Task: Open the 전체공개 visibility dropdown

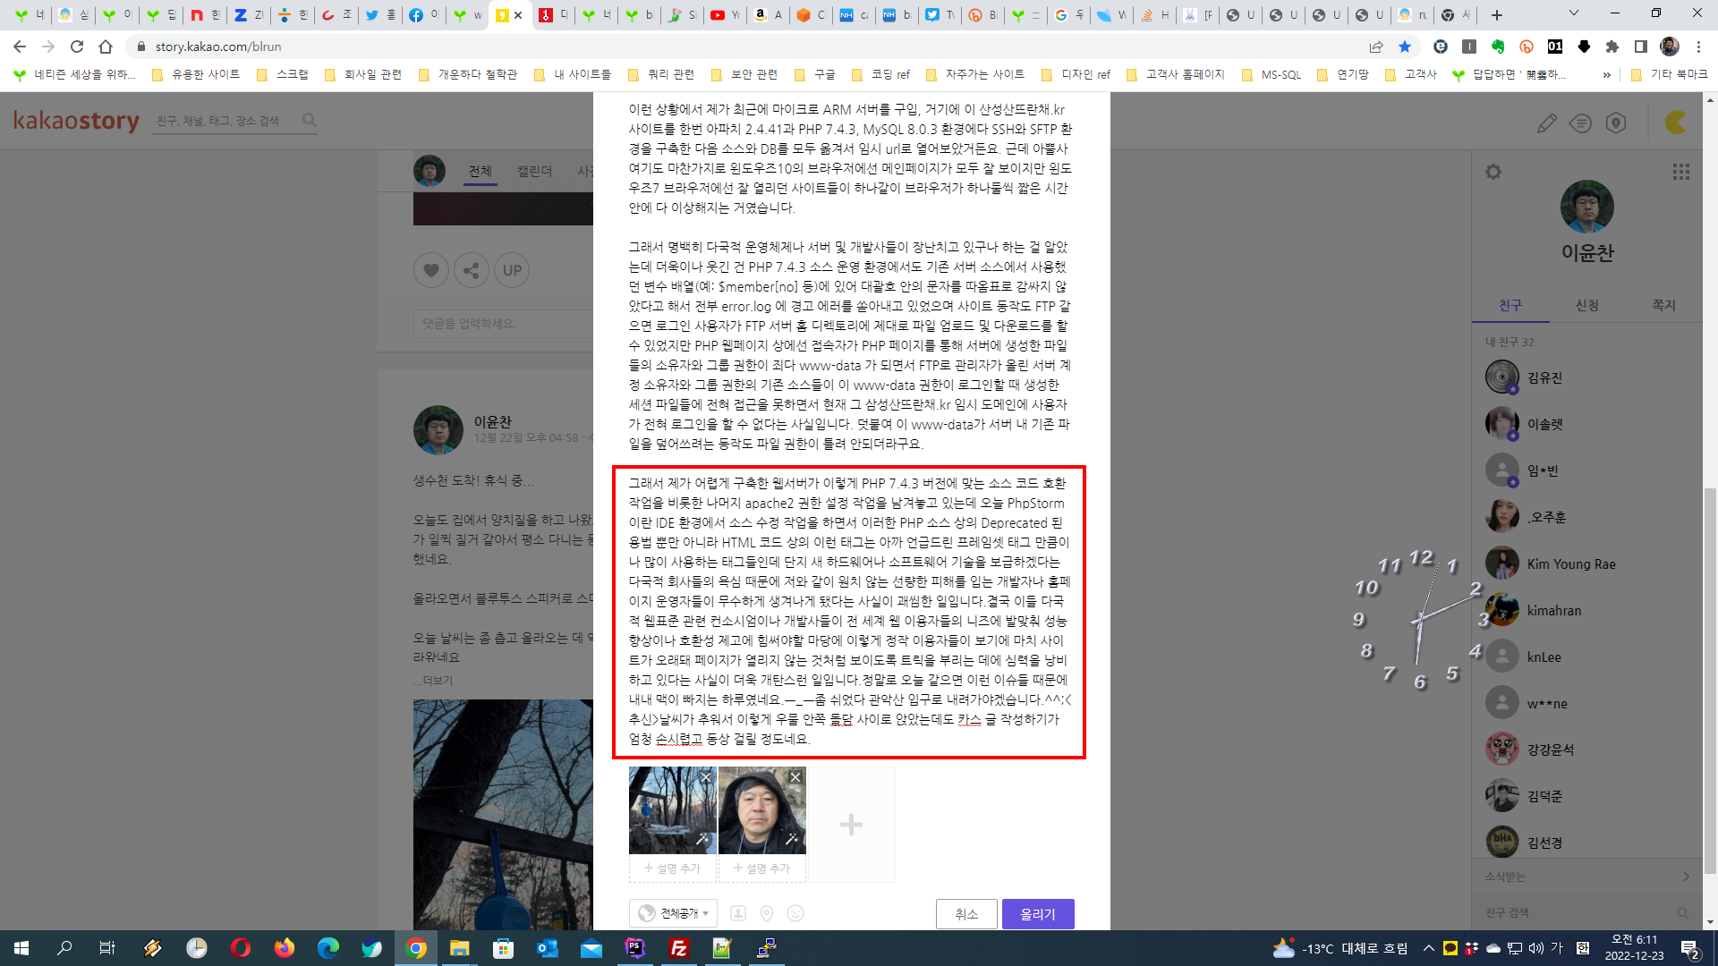Action: pyautogui.click(x=673, y=913)
